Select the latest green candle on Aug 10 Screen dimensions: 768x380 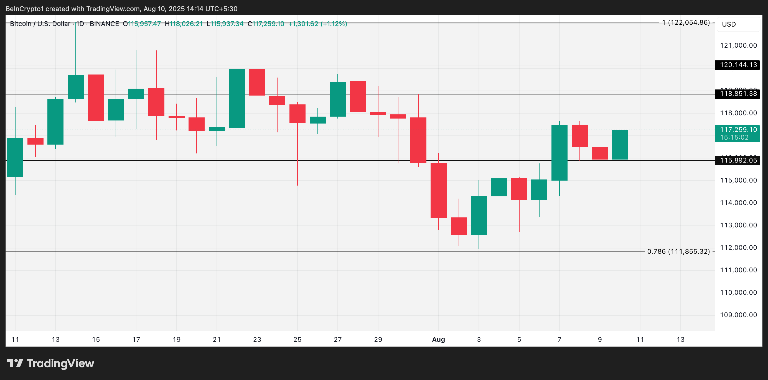click(x=620, y=145)
